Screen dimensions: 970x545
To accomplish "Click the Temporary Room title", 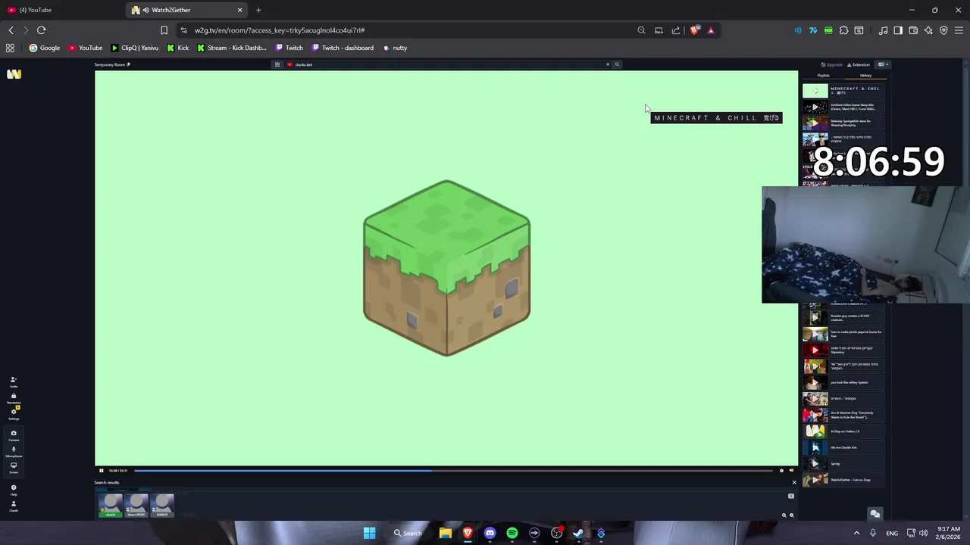I will click(110, 64).
